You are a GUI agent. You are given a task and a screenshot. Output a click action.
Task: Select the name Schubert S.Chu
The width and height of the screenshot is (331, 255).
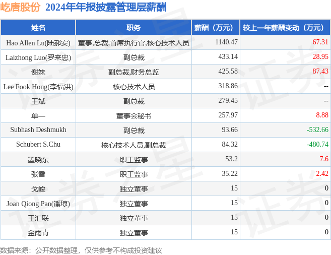tap(38, 144)
